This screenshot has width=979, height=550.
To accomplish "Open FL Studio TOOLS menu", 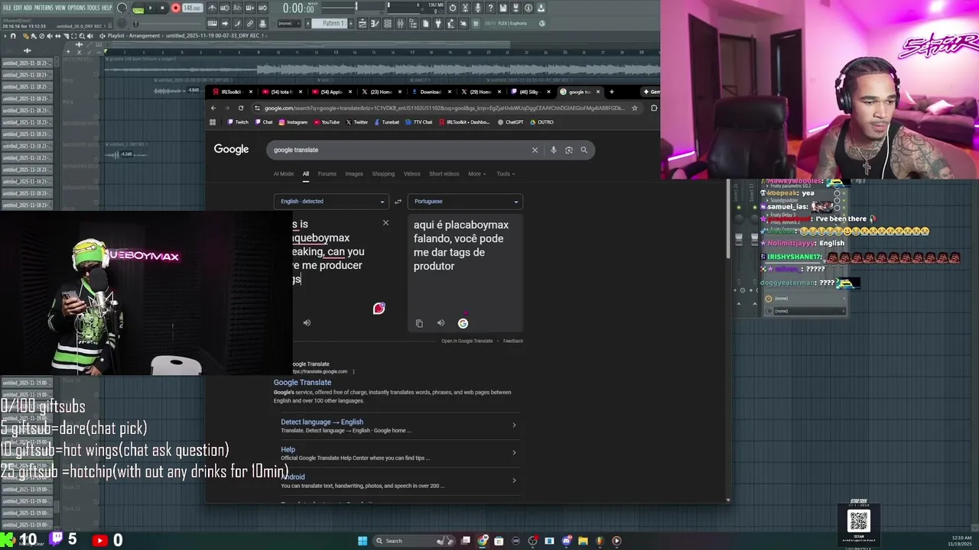I will coord(93,8).
